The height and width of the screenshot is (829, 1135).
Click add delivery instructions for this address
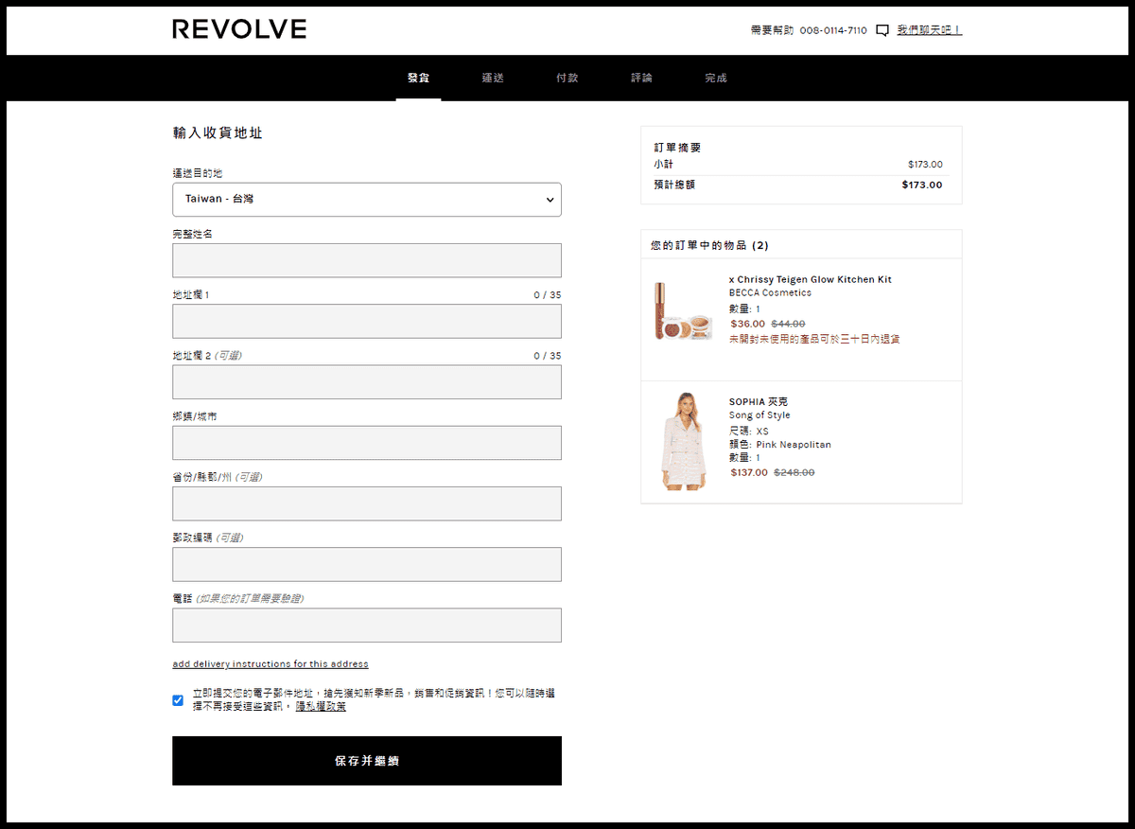(271, 663)
